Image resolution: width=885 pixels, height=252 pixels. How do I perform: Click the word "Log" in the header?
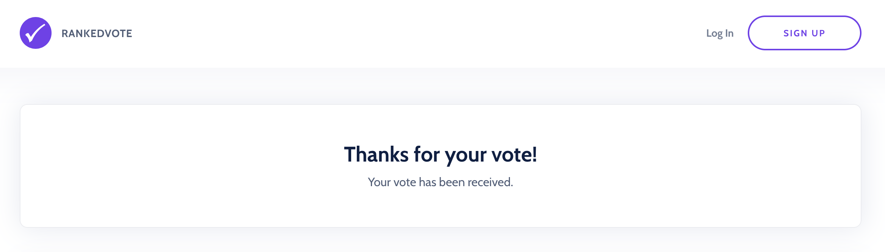[x=714, y=33]
